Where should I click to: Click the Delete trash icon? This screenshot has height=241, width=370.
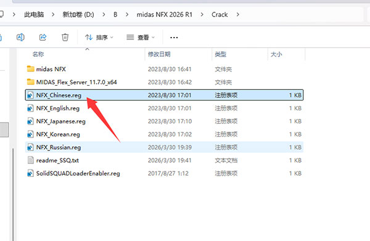65,37
